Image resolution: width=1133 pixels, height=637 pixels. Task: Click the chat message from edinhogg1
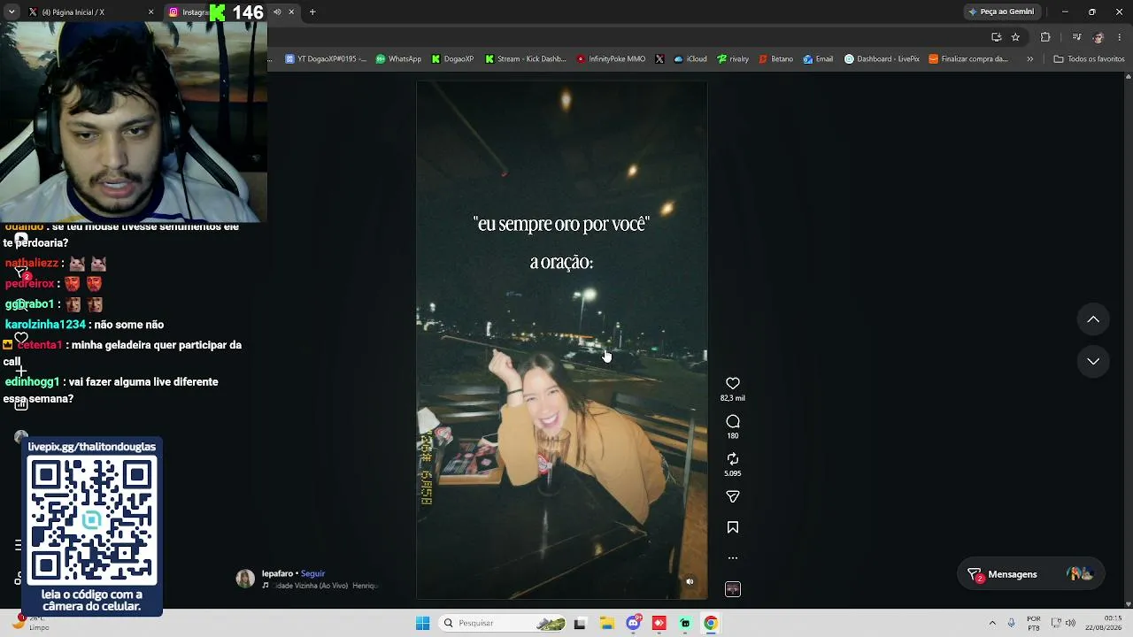pos(111,390)
